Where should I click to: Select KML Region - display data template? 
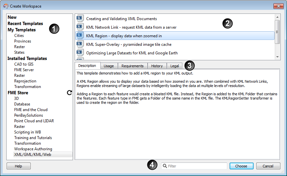[x=124, y=36]
